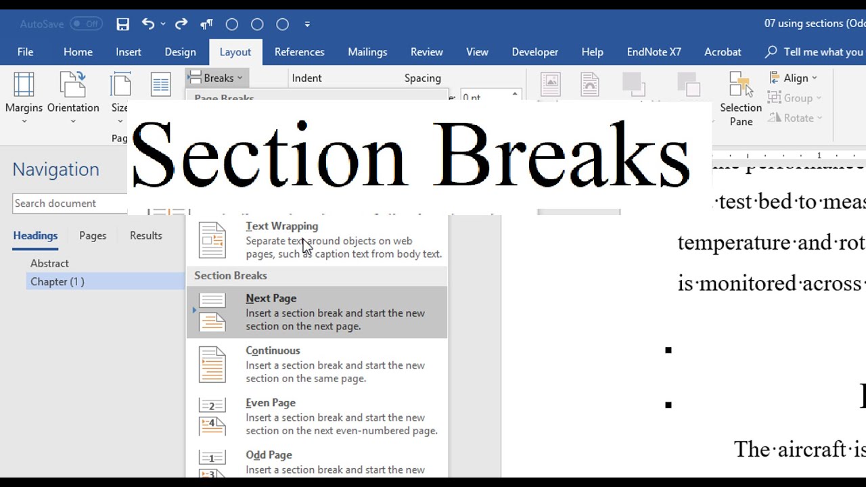This screenshot has width=866, height=487.
Task: Click the Continuous break page icon
Action: coord(212,365)
